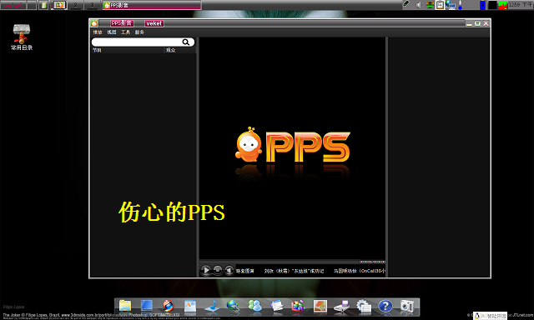Open the music note dock icon

pyautogui.click(x=212, y=306)
